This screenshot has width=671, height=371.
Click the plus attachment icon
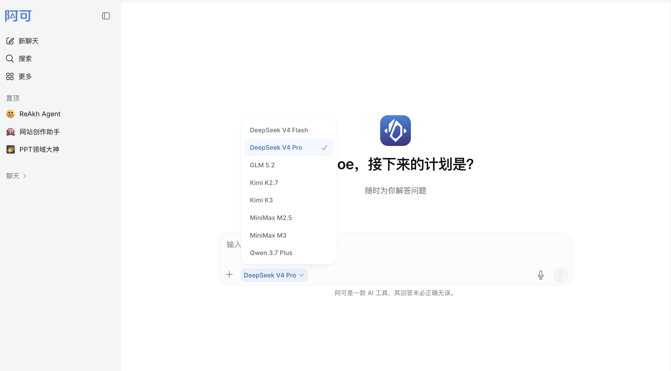point(229,275)
